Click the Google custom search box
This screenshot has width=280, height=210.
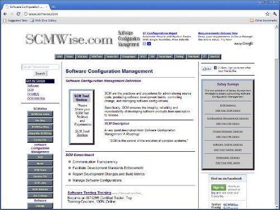point(40,67)
